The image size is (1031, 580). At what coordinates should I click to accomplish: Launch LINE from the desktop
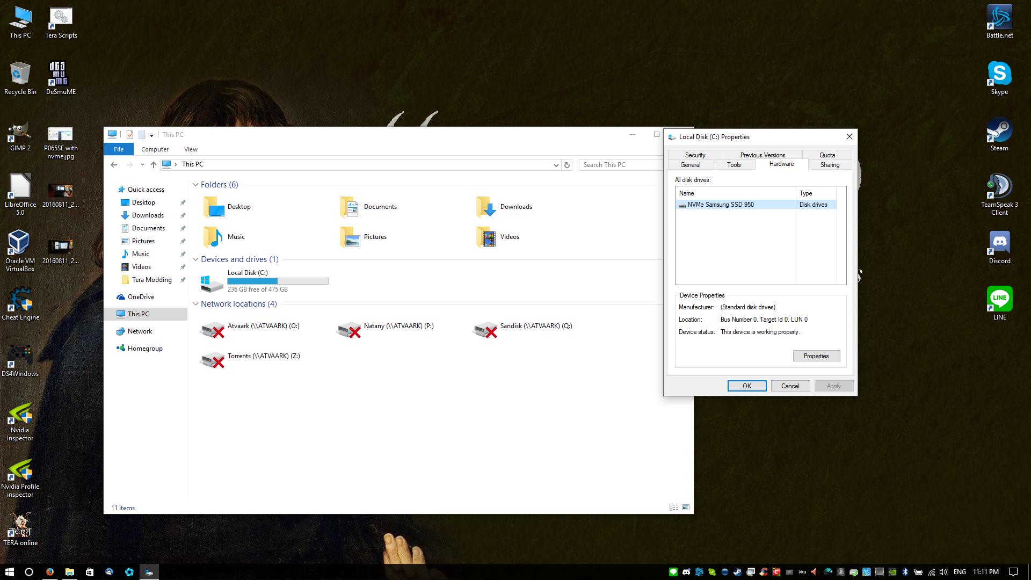point(999,304)
